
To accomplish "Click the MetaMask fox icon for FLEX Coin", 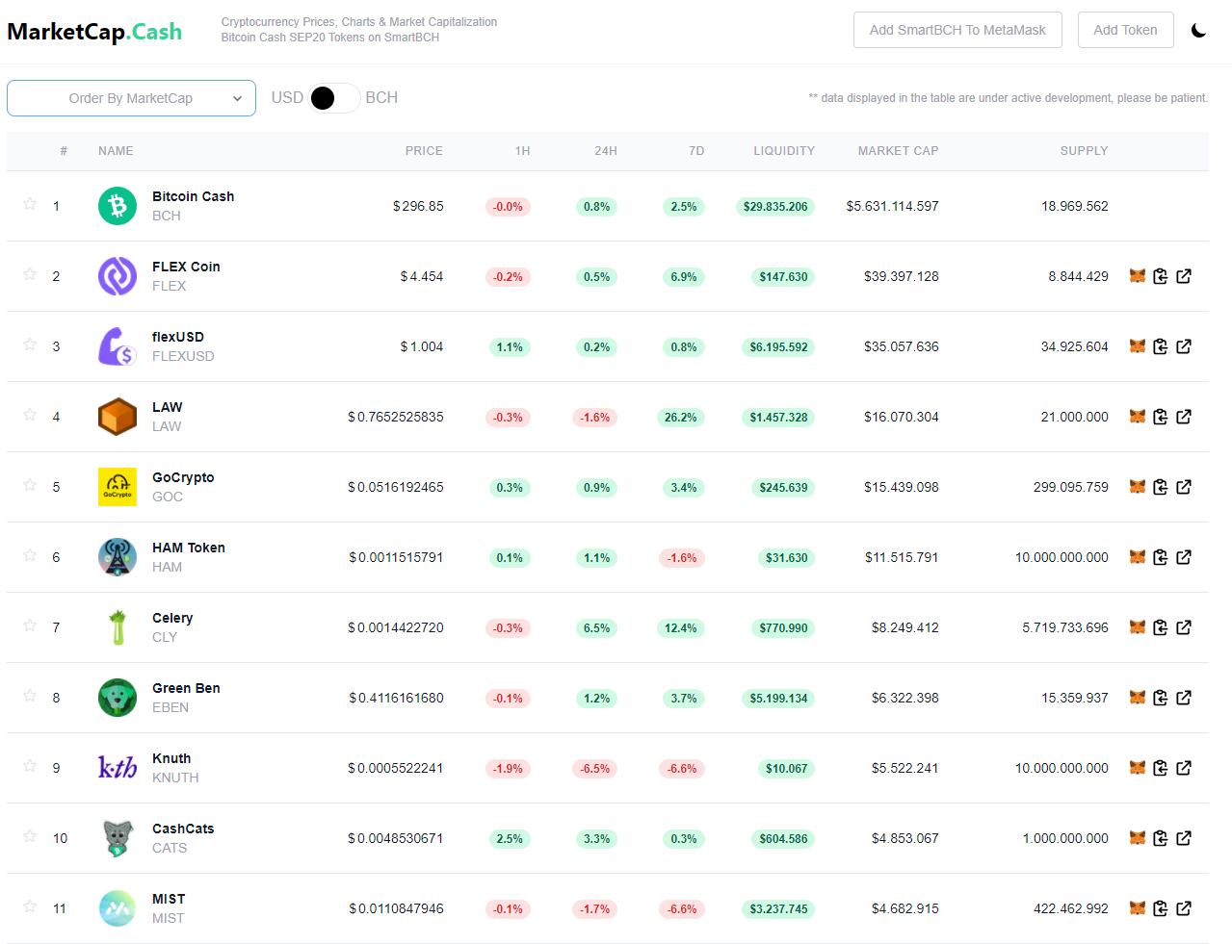I will click(1138, 276).
